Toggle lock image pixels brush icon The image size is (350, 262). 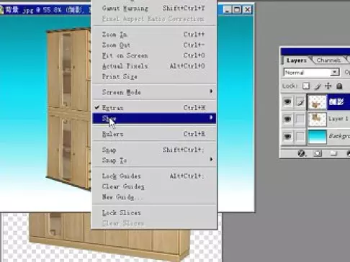tap(318, 86)
